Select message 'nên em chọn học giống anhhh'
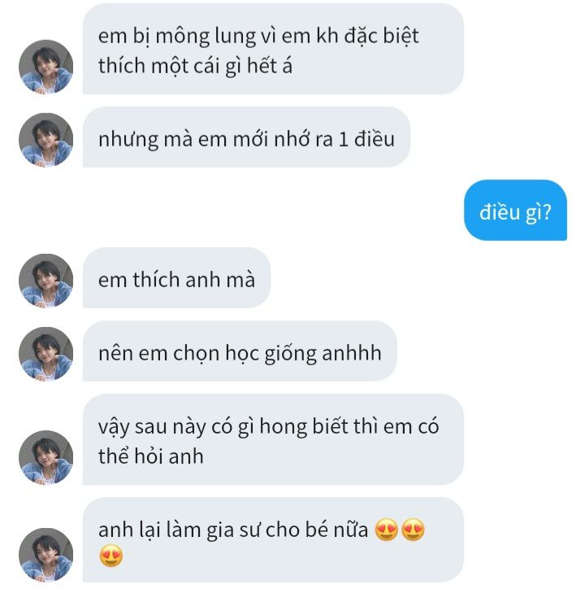This screenshot has height=589, width=585. click(240, 351)
